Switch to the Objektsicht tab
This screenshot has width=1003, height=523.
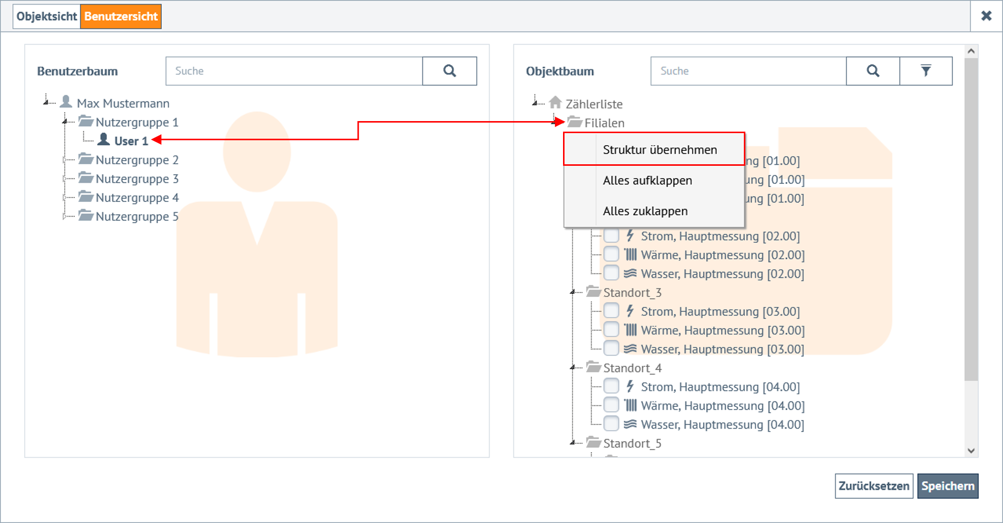click(x=46, y=16)
